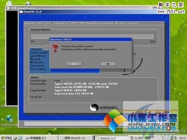Click the Symantec Ghost copyright header text
187x140 pixels.
pos(81,23)
